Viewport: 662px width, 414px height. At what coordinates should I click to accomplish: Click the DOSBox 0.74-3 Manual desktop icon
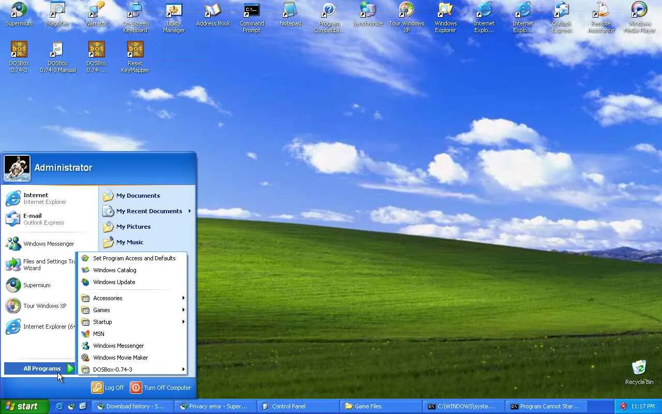(57, 57)
